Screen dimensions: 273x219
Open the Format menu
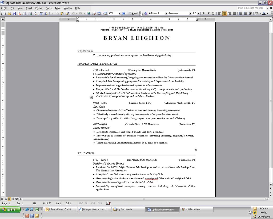point(39,8)
